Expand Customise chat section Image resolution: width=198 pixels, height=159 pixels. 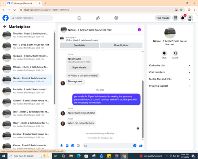click(x=170, y=65)
